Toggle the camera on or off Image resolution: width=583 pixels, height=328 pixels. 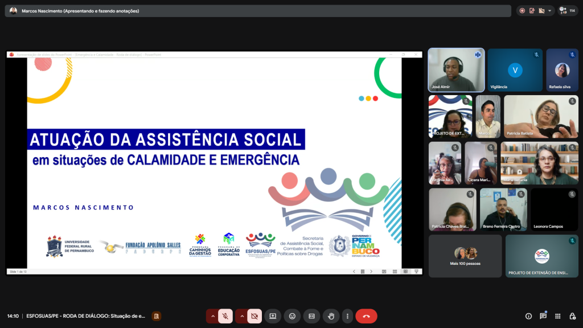click(x=254, y=316)
